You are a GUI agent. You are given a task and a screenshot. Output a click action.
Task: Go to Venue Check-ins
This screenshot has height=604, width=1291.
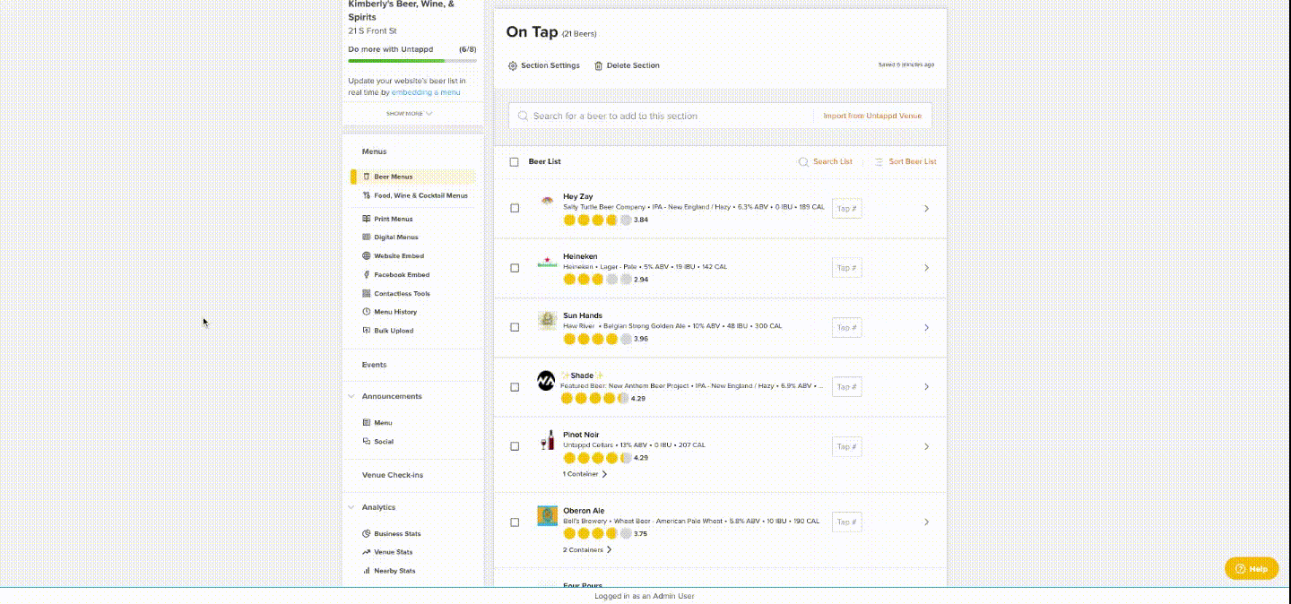pos(393,475)
